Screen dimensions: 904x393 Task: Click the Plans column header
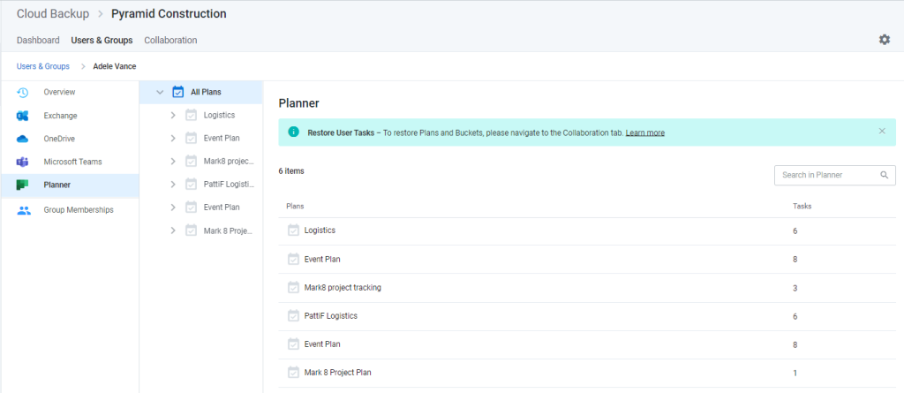tap(295, 206)
